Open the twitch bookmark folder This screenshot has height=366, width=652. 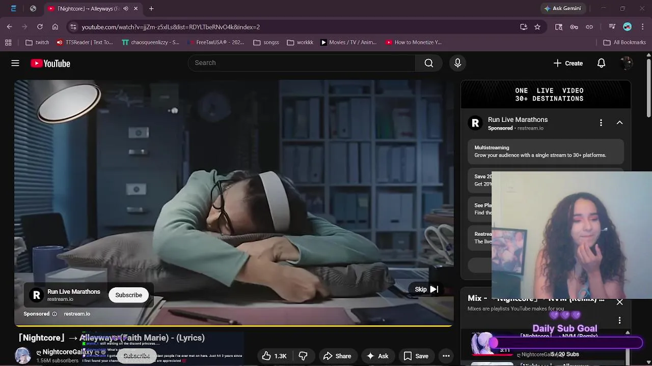(x=37, y=42)
